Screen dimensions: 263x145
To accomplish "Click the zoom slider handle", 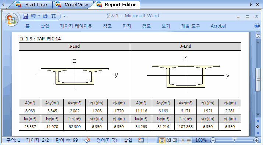I will coord(234,140).
